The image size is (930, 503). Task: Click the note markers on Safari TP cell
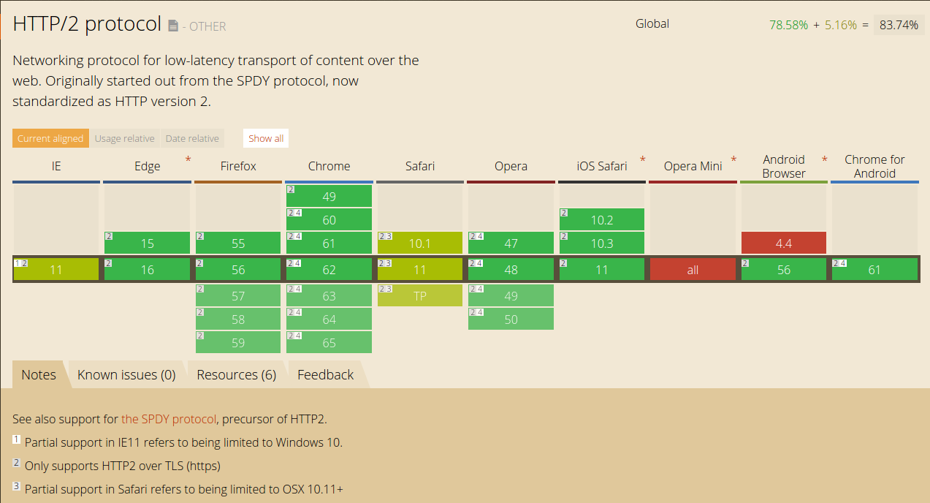385,289
